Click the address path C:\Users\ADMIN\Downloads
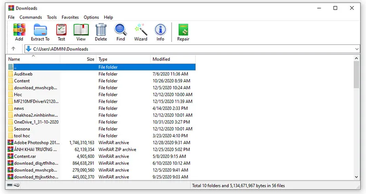The height and width of the screenshot is (194, 366). pyautogui.click(x=61, y=49)
